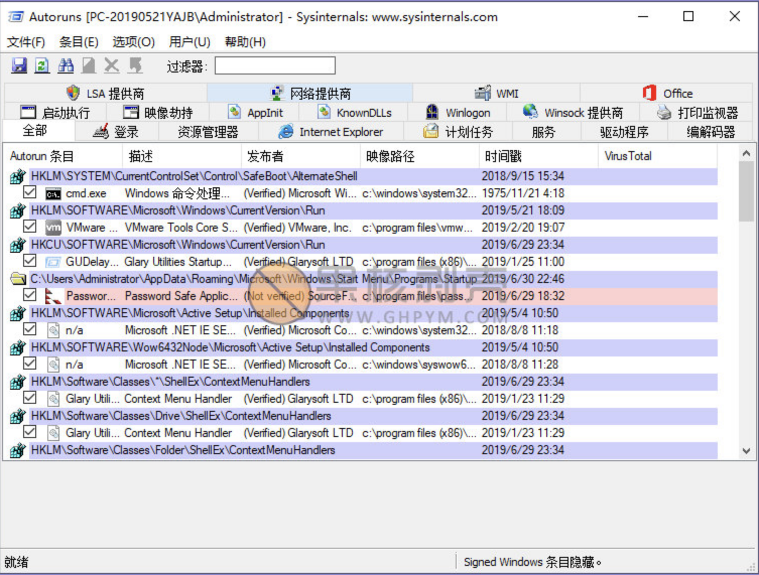Uncheck the cmd.exe entry checkbox
This screenshot has height=575, width=759.
[30, 192]
